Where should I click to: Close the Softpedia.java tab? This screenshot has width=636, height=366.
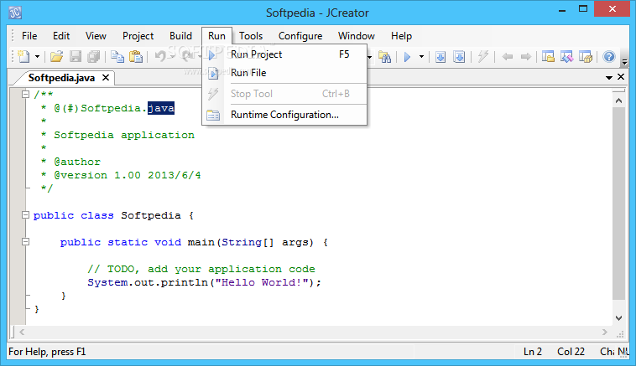[x=106, y=77]
